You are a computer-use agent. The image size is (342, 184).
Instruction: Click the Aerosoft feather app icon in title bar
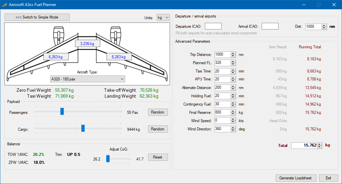pyautogui.click(x=5, y=5)
